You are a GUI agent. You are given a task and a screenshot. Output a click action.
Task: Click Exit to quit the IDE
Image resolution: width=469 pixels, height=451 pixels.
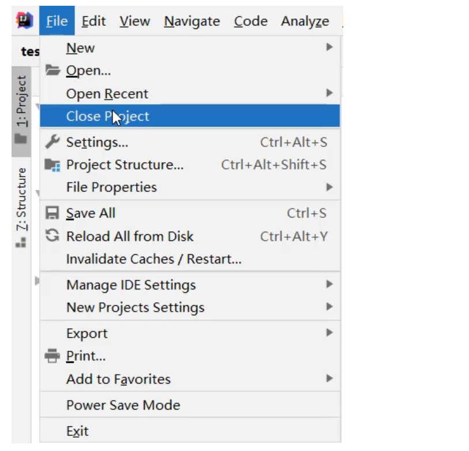click(x=77, y=430)
